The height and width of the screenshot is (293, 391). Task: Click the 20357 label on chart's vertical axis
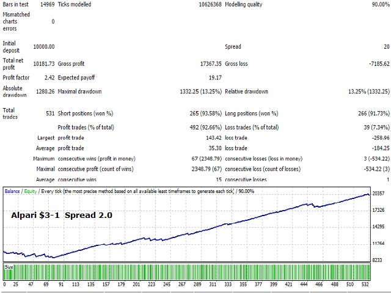(380, 194)
